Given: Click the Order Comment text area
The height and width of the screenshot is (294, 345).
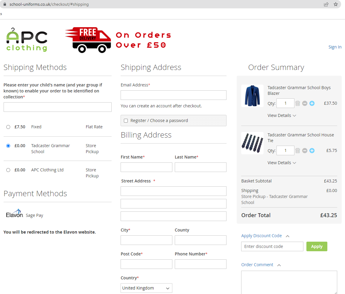Looking at the screenshot, I should pos(289,282).
